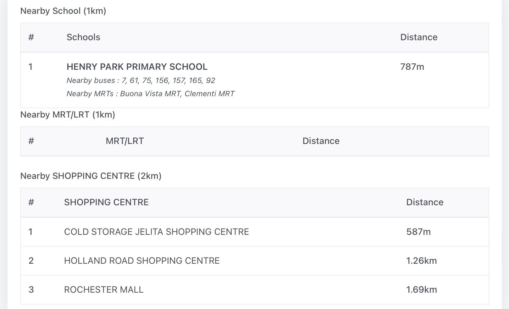Click the Nearby MRTs line listing Buona Vista
This screenshot has height=309, width=509.
click(x=150, y=94)
